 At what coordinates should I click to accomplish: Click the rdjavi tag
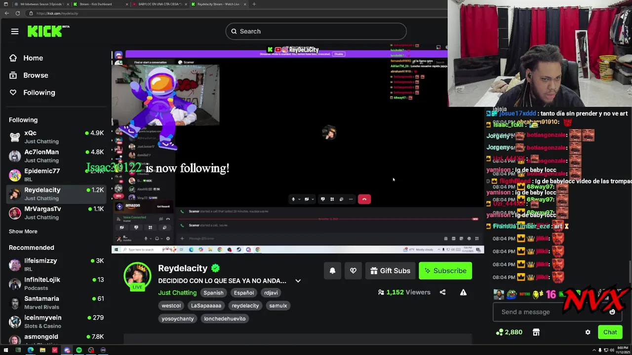tap(271, 293)
